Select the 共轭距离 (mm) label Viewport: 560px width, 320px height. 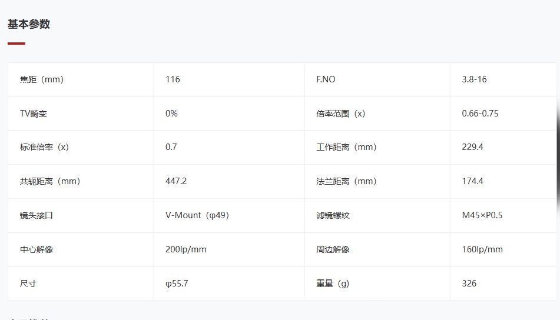(50, 181)
